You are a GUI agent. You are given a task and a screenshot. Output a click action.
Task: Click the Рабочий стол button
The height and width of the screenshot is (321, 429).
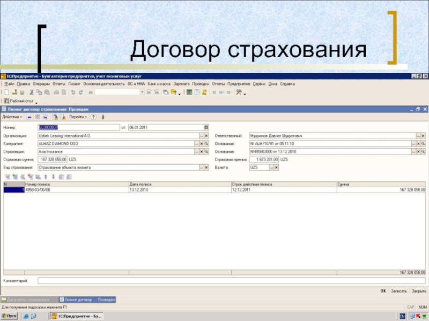pyautogui.click(x=19, y=101)
